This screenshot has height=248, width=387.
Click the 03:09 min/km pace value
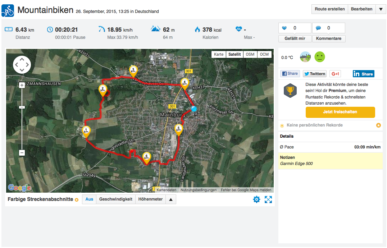[367, 147]
